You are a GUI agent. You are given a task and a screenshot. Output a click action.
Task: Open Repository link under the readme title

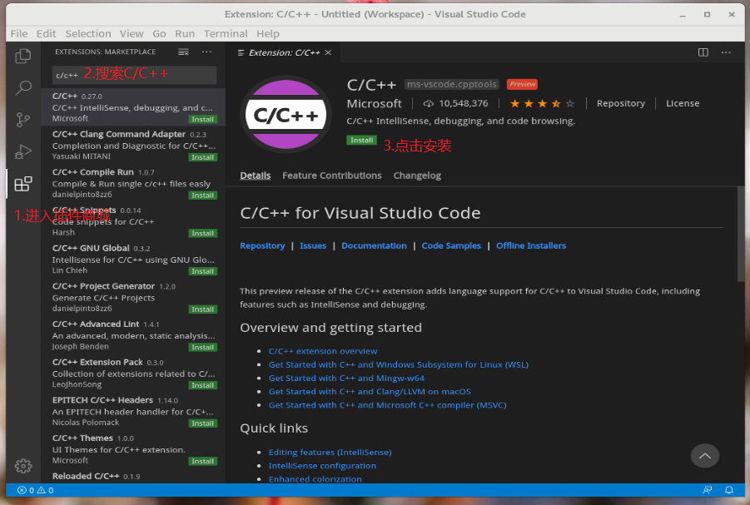[262, 245]
